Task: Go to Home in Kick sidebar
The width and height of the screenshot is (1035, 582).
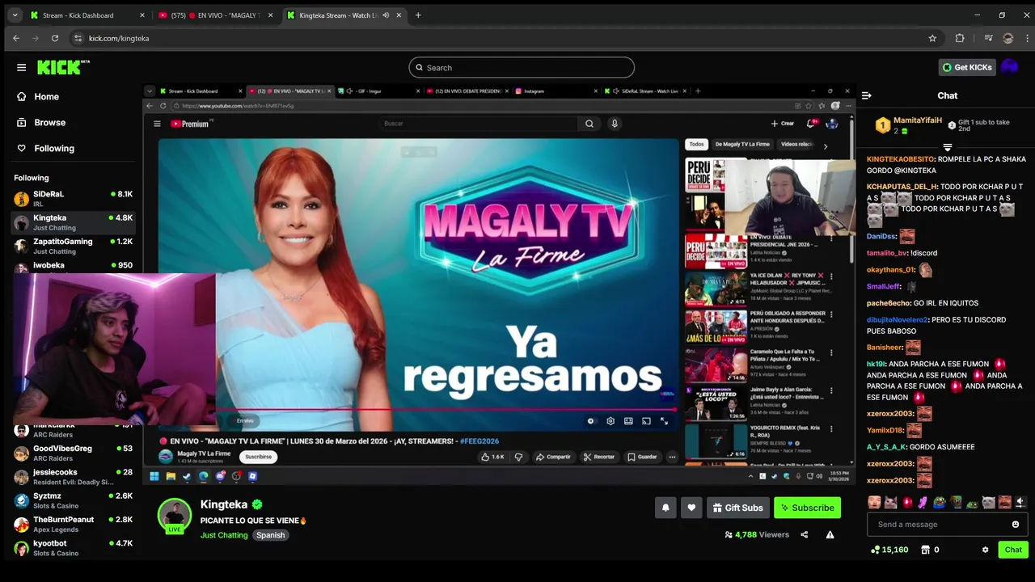Action: (x=38, y=96)
